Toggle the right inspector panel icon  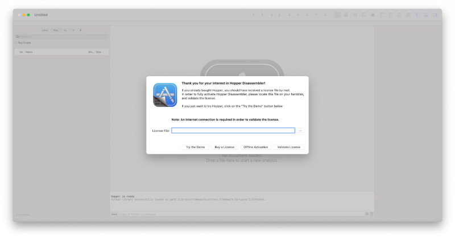pos(435,15)
